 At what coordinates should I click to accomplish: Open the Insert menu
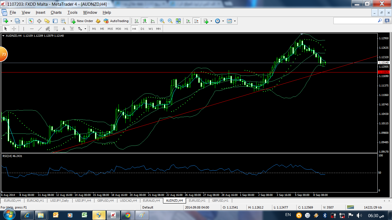click(40, 12)
